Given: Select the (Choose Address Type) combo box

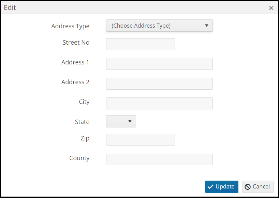Looking at the screenshot, I should click(159, 26).
